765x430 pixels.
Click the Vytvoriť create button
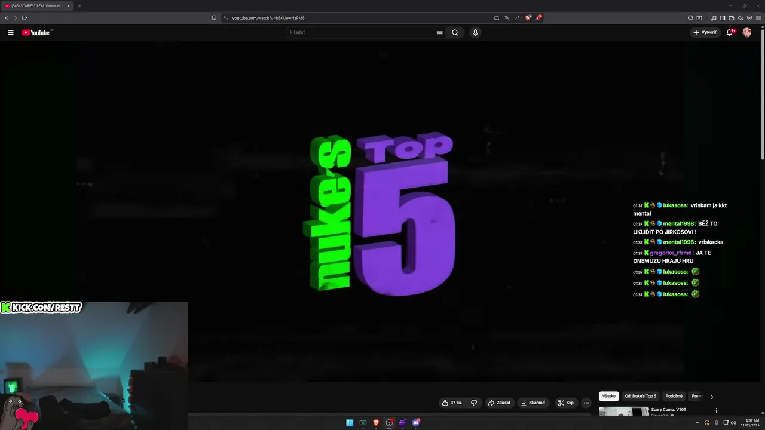point(705,32)
